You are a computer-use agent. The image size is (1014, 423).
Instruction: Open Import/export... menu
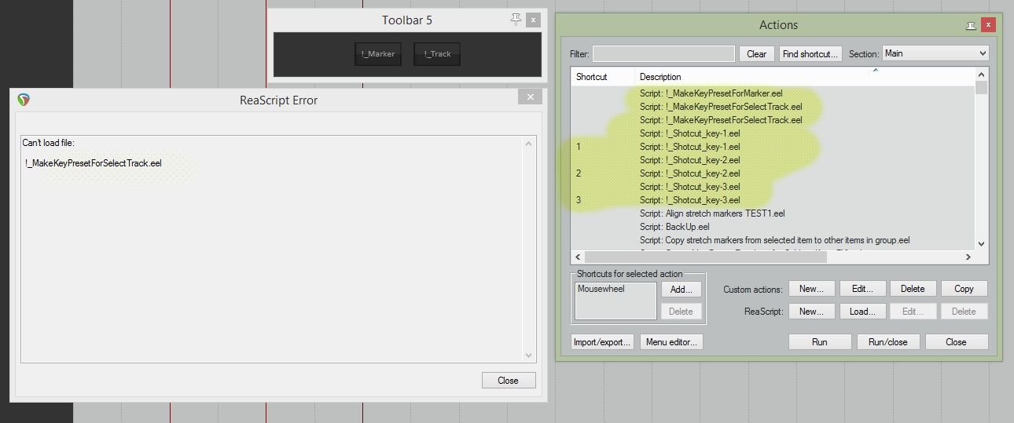point(602,342)
